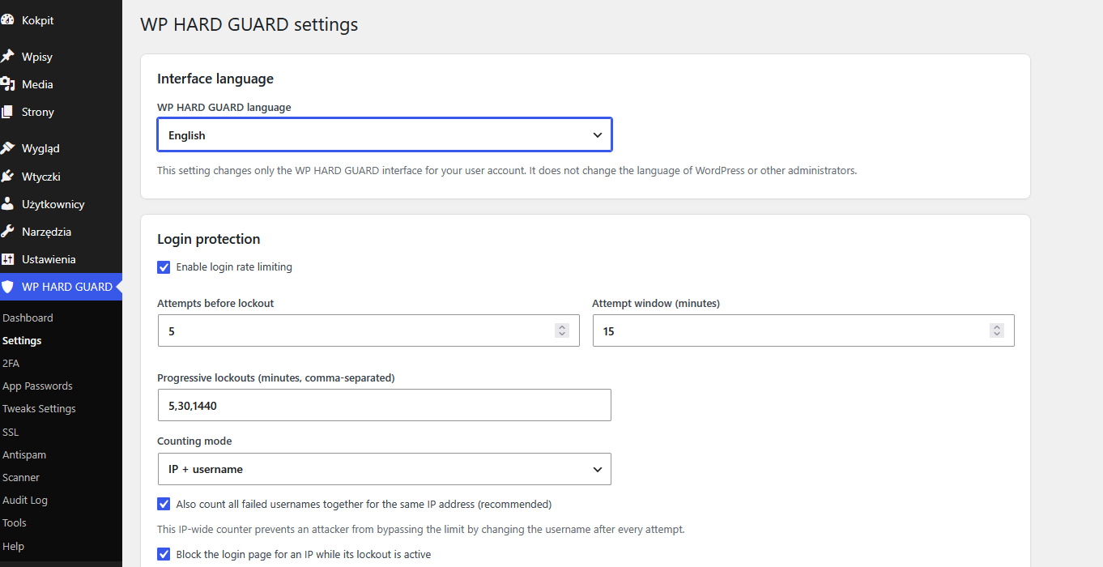Open the Strony menu item

(61, 112)
